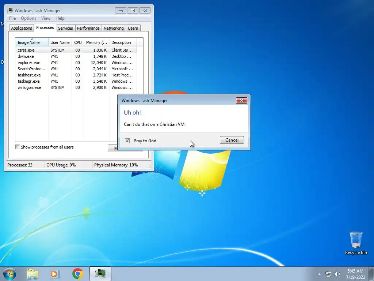Toggle Show processes from all users
This screenshot has height=281, width=374.
pyautogui.click(x=18, y=147)
